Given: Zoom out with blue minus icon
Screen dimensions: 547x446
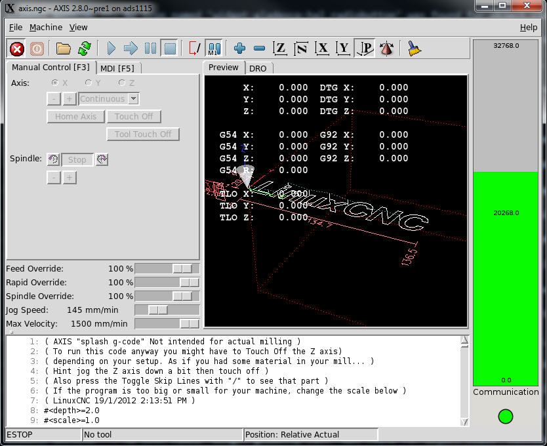Looking at the screenshot, I should pos(259,49).
